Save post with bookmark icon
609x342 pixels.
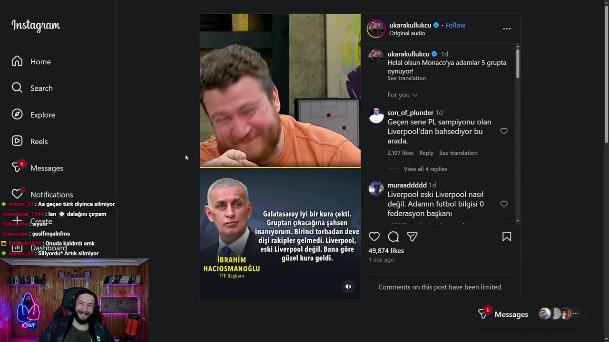point(507,237)
